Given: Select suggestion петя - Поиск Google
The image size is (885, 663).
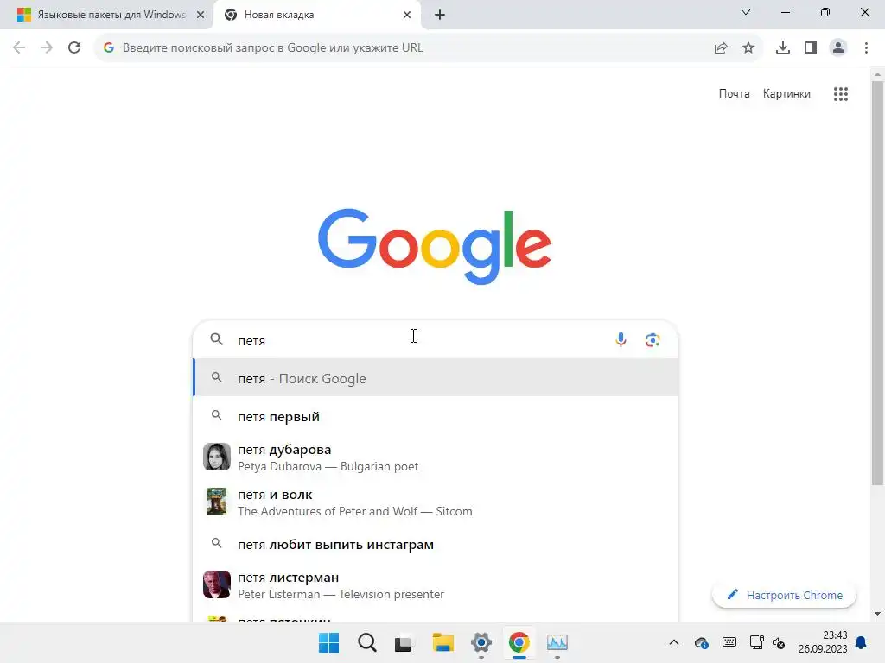Looking at the screenshot, I should point(436,378).
